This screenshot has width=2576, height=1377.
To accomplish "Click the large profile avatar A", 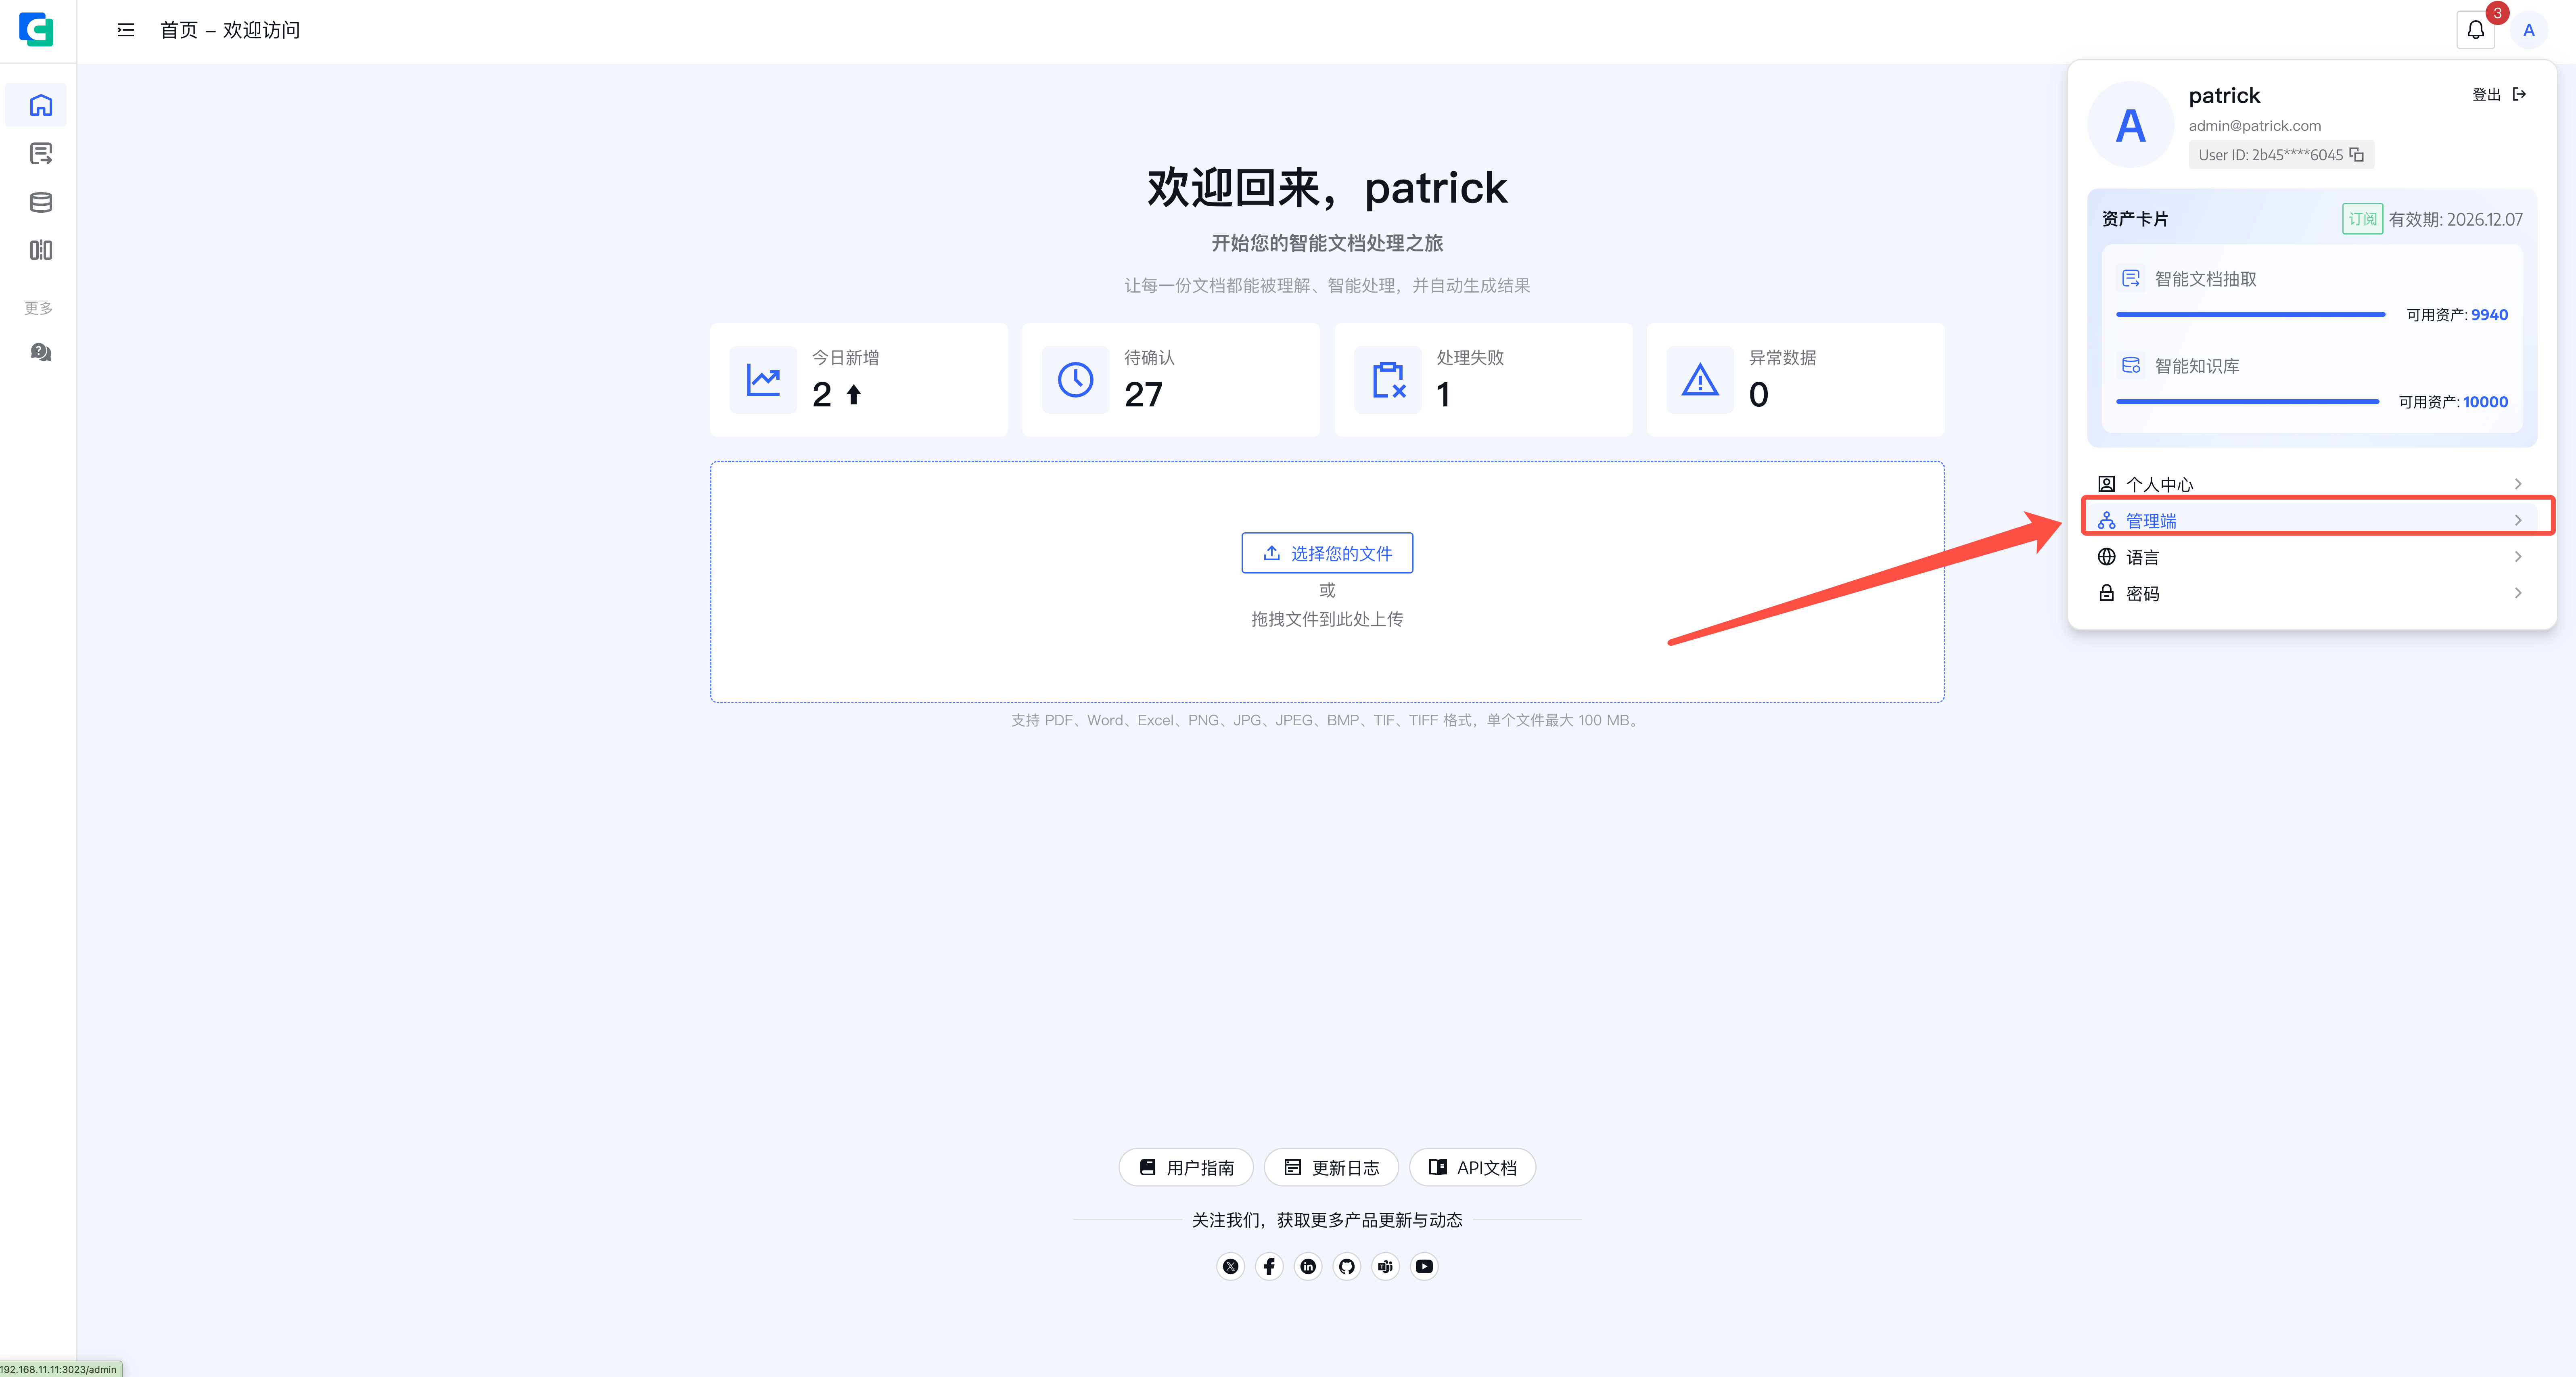I will point(2130,125).
